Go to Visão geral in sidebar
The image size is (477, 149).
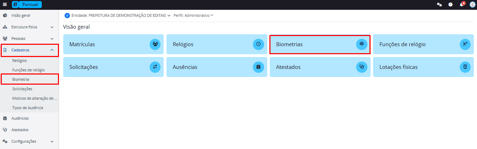pos(21,16)
